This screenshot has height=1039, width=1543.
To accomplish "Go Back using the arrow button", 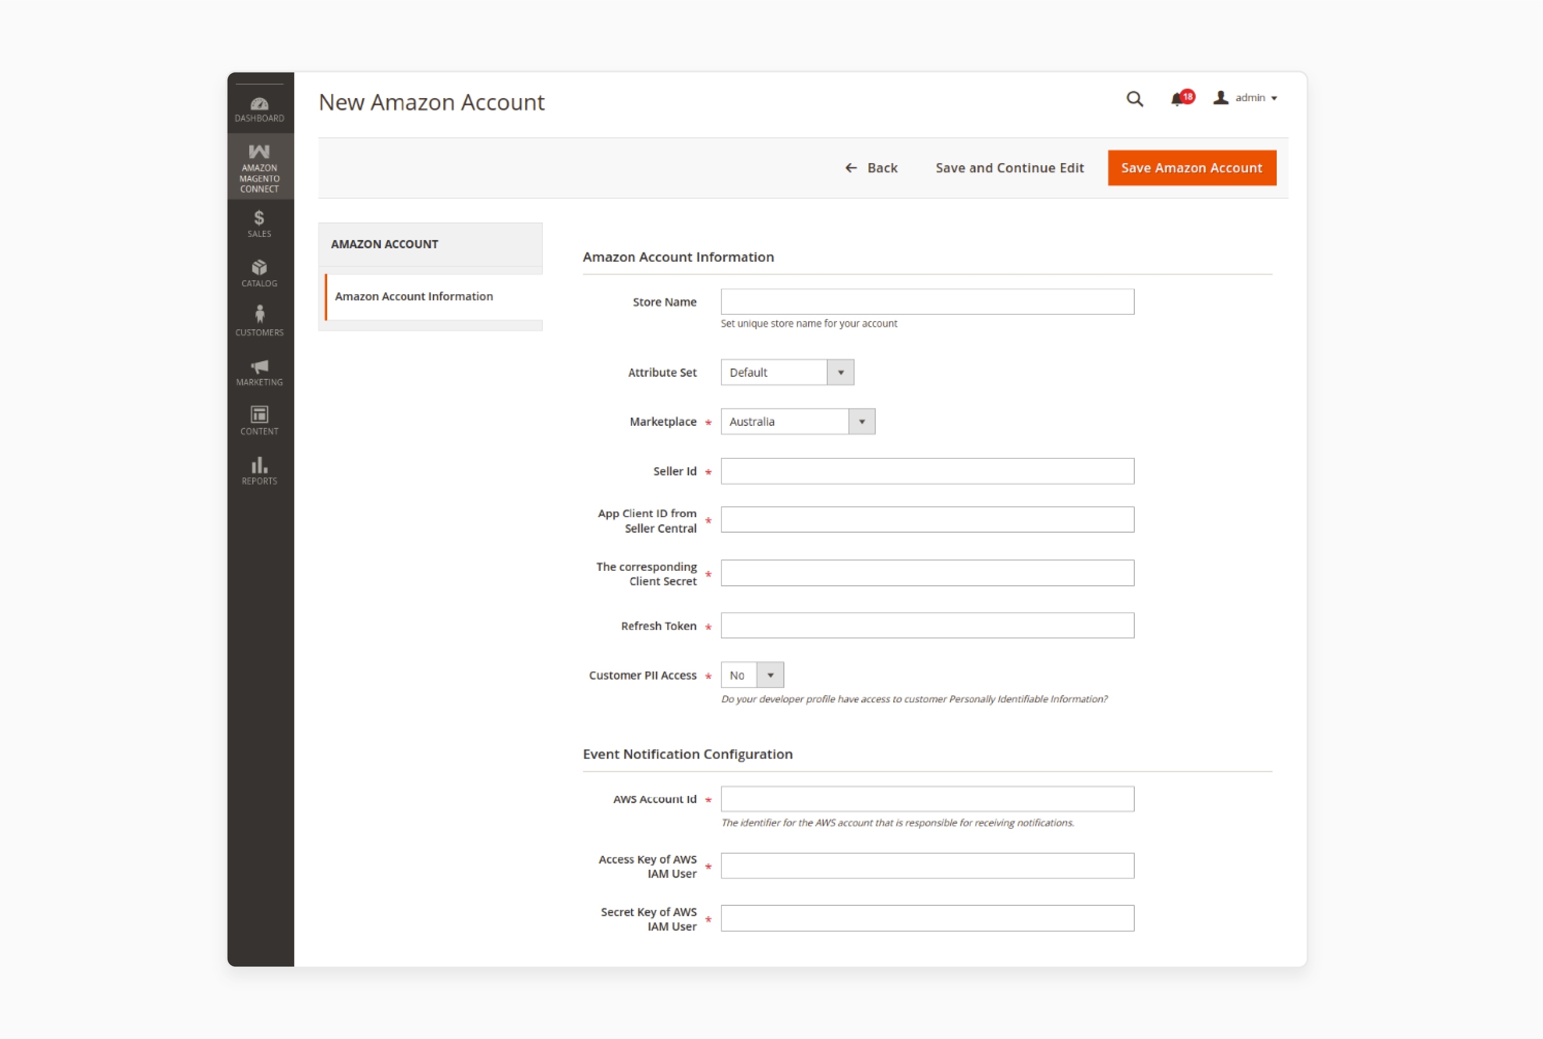I will click(x=871, y=168).
